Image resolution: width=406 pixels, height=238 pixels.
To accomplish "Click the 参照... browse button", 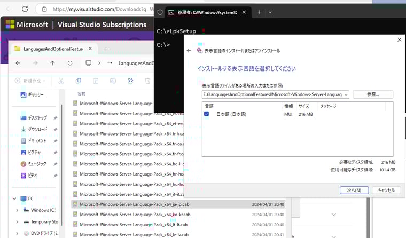I will tap(373, 94).
